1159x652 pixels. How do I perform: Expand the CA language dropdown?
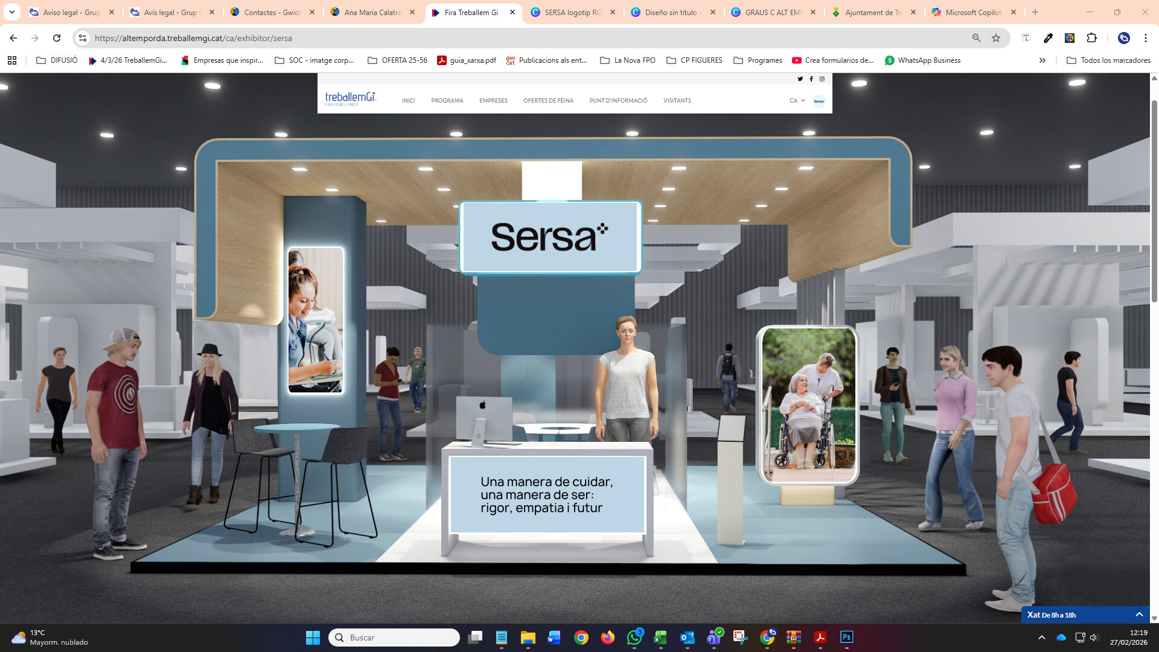pyautogui.click(x=797, y=101)
